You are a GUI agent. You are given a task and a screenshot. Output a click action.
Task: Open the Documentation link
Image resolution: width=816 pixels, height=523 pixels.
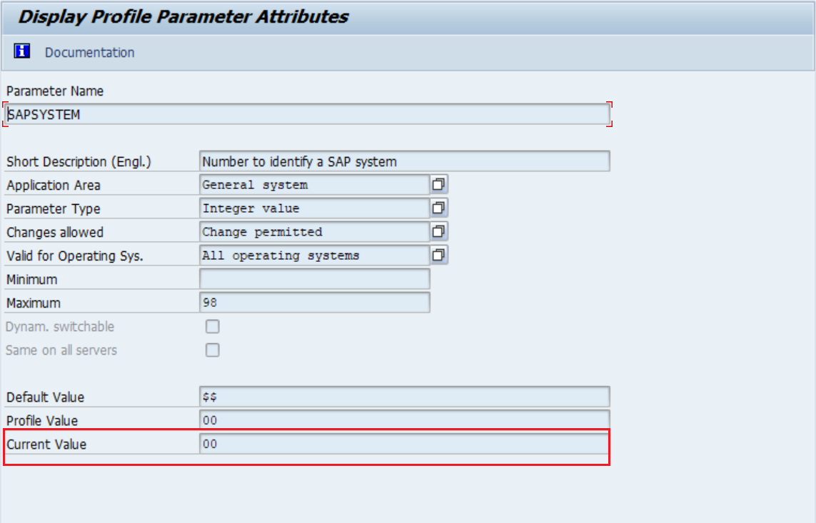[89, 52]
